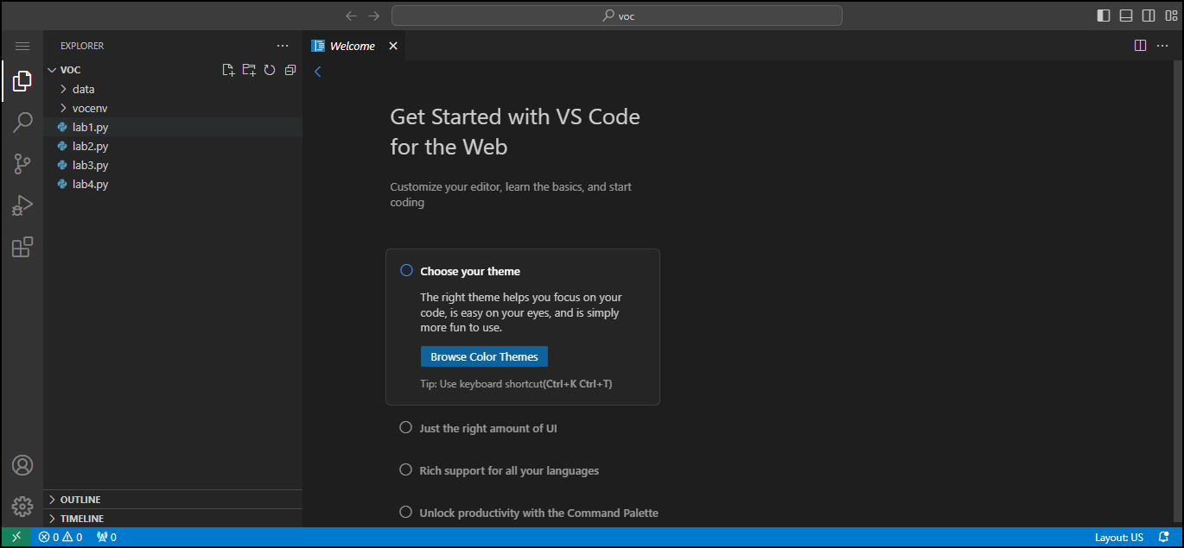Image resolution: width=1184 pixels, height=548 pixels.
Task: Click the ports forwarded status item
Action: [106, 537]
